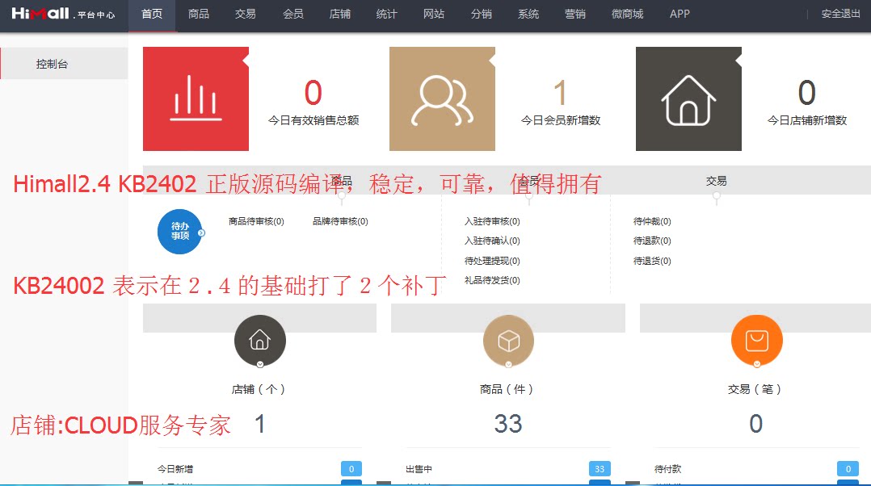Click the people icon above 今日会员新增数
The height and width of the screenshot is (486, 871).
442,97
